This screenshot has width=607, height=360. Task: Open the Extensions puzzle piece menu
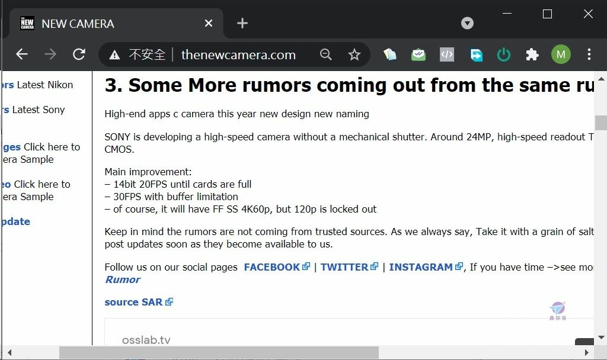click(532, 54)
